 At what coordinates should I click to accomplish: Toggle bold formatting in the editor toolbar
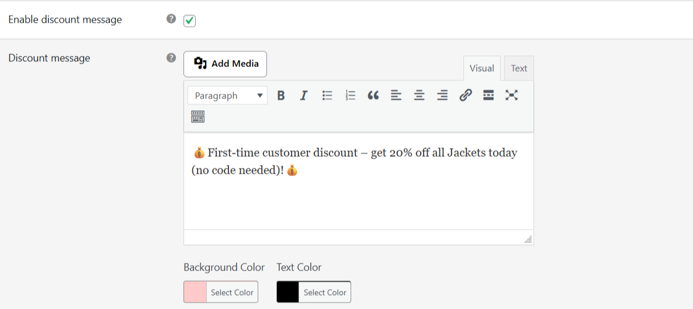[x=280, y=95]
